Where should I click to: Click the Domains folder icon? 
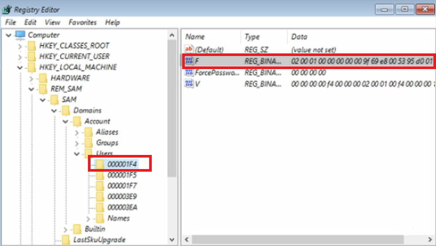66,110
